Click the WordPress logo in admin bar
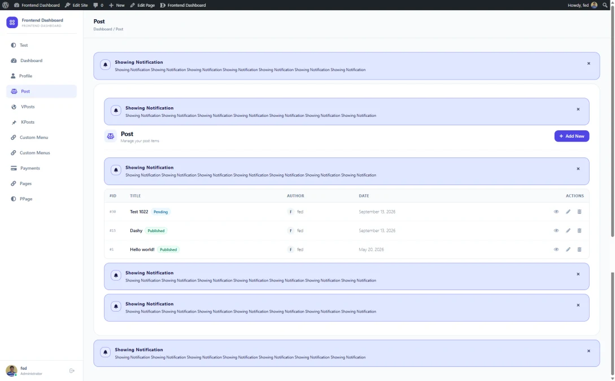 click(x=6, y=5)
